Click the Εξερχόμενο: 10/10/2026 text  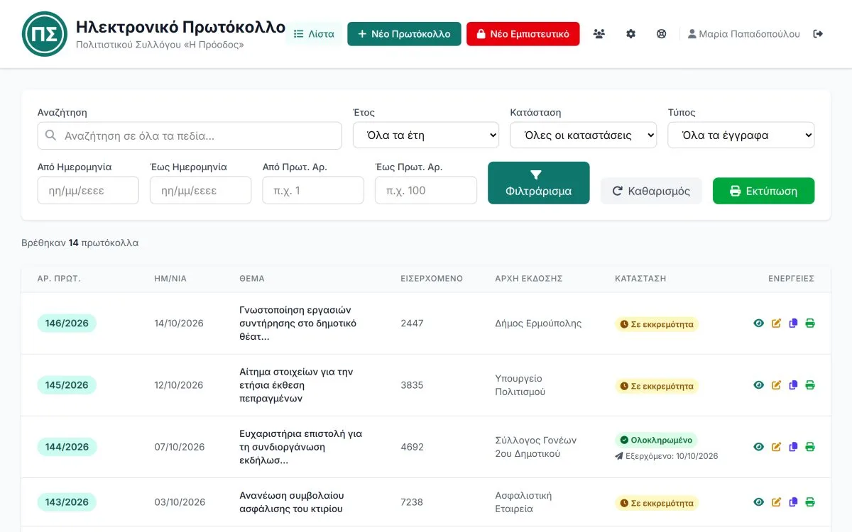click(x=667, y=456)
